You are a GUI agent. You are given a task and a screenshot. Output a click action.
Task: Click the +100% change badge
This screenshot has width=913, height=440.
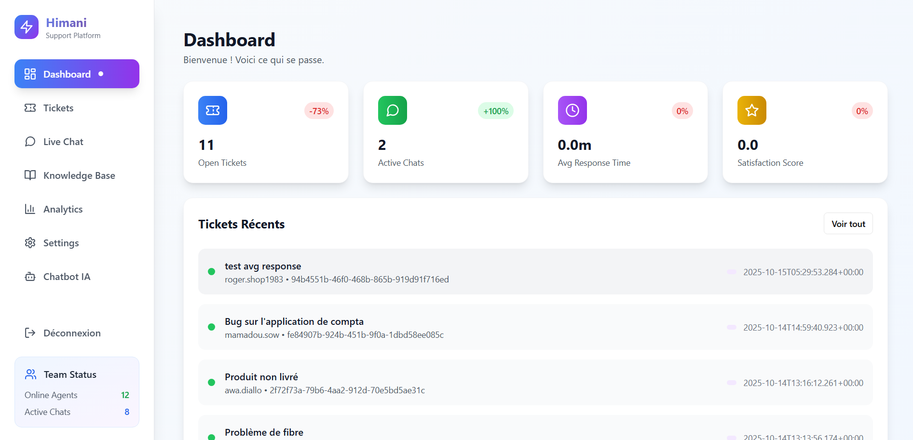point(496,111)
